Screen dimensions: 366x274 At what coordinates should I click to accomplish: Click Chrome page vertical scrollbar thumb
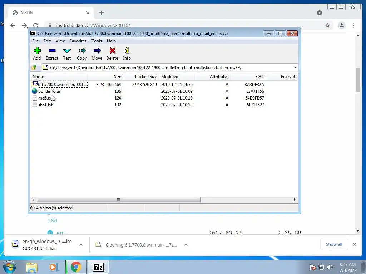pyautogui.click(x=358, y=80)
